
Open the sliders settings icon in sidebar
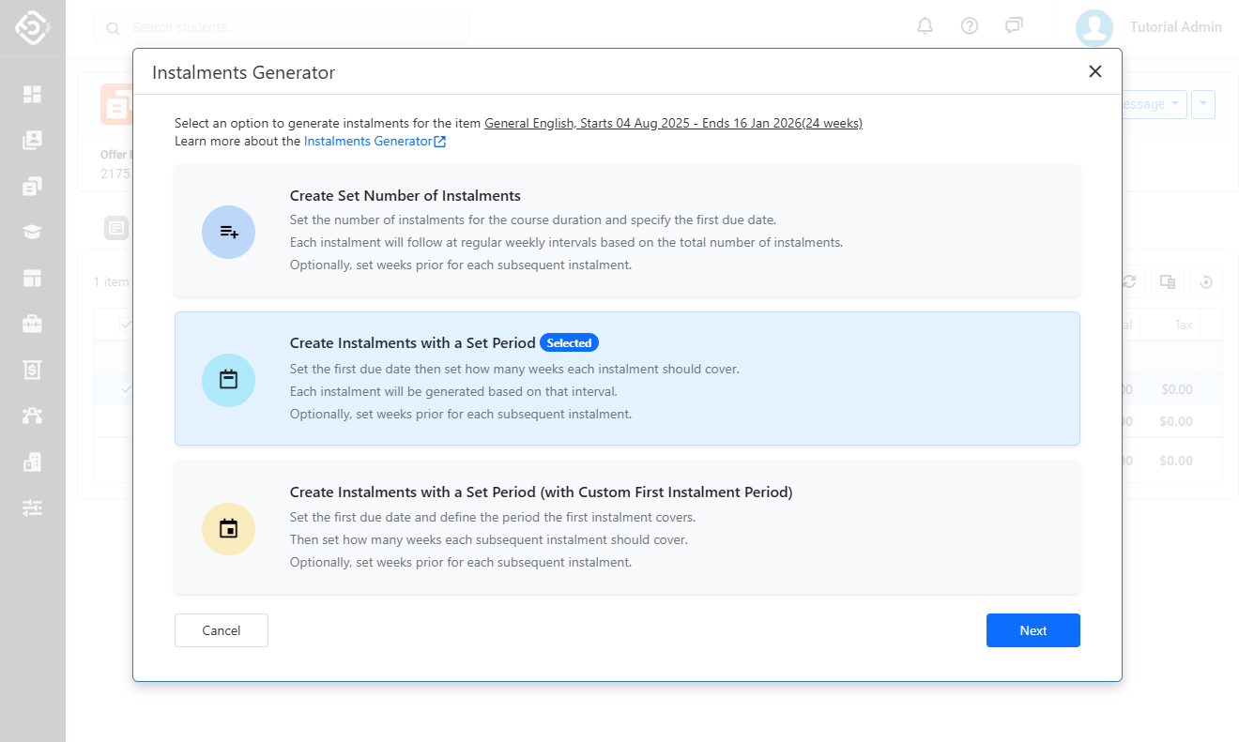(x=33, y=507)
